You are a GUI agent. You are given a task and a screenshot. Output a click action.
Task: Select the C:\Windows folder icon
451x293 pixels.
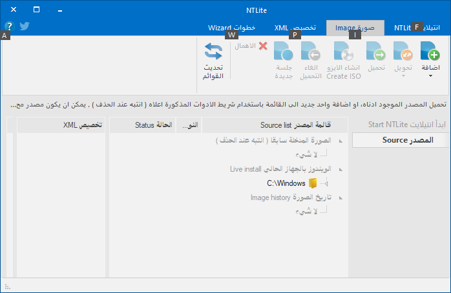(313, 183)
